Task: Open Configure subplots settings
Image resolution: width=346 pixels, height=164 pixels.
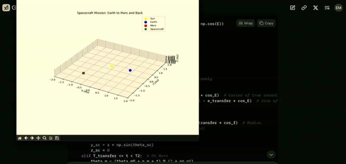Action: coord(51,138)
